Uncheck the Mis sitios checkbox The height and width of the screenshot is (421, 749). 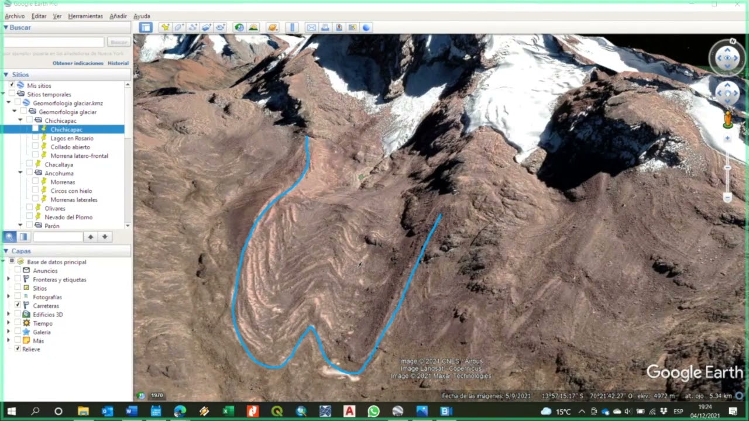point(12,85)
